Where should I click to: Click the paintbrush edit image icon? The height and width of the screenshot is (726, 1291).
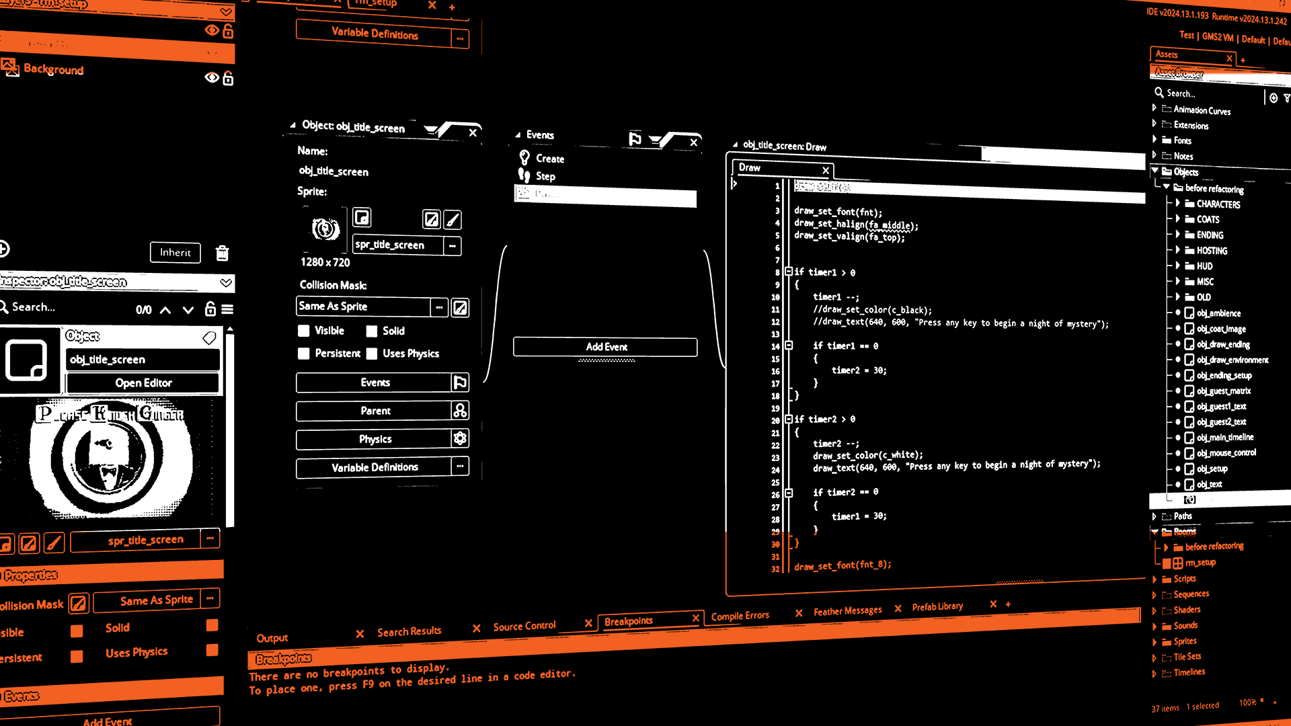[453, 220]
